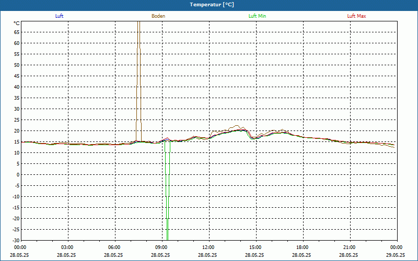Click the 06:00 time axis label
418x261 pixels.
[114, 247]
